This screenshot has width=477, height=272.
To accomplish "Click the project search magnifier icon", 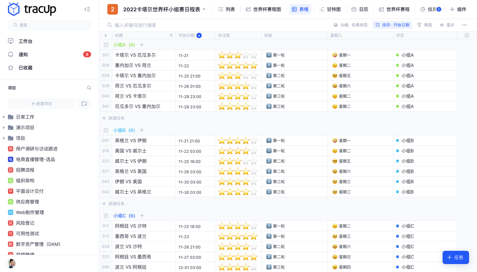I will pyautogui.click(x=89, y=88).
